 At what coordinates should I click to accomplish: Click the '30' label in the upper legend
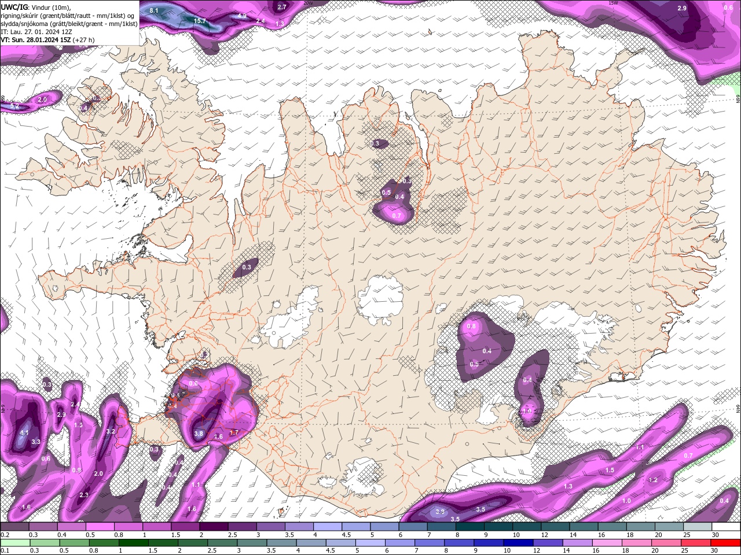716,535
